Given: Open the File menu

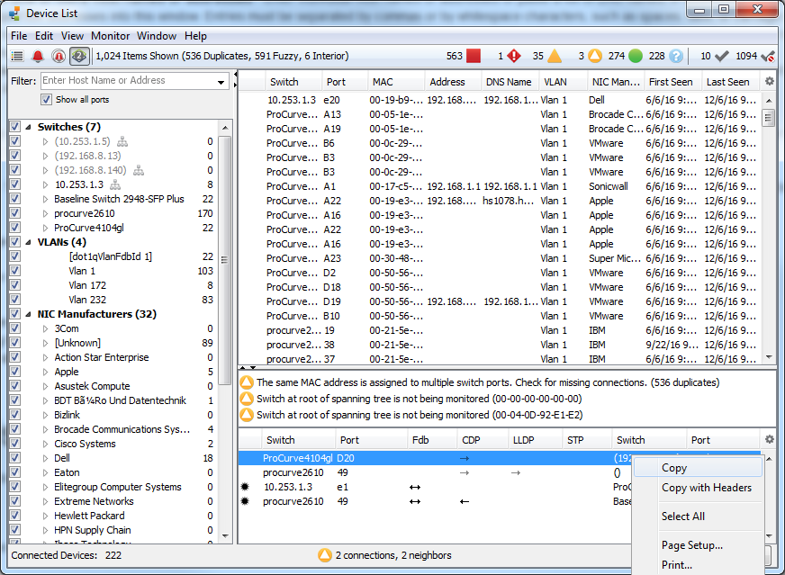Looking at the screenshot, I should pyautogui.click(x=19, y=36).
